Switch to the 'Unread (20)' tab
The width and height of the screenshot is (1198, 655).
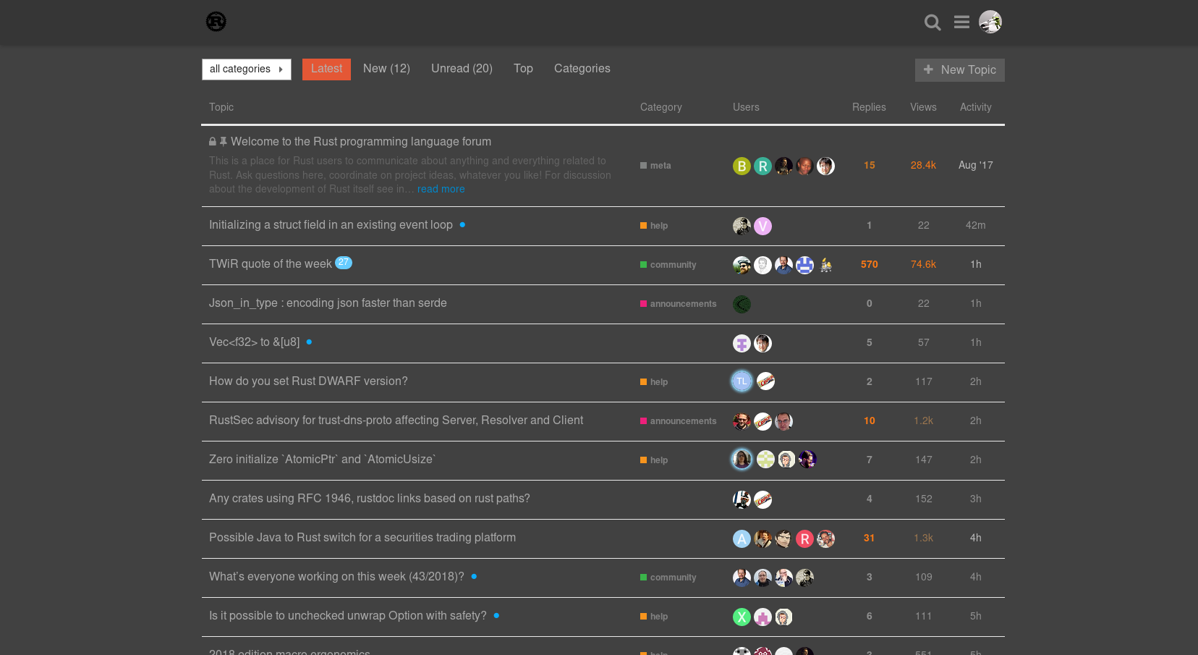462,69
